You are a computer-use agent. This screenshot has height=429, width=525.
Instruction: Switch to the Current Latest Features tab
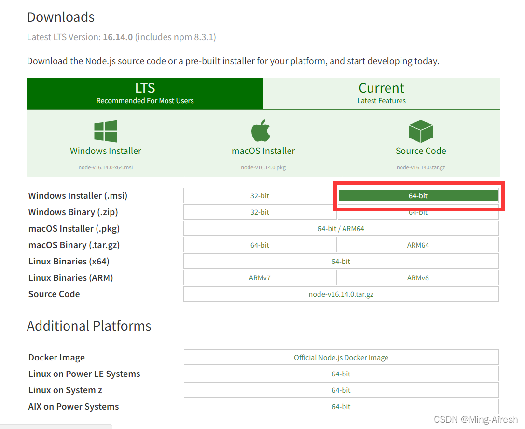[382, 93]
